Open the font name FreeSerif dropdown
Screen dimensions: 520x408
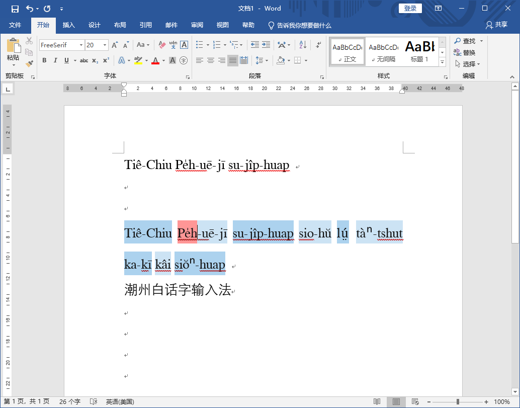(81, 45)
